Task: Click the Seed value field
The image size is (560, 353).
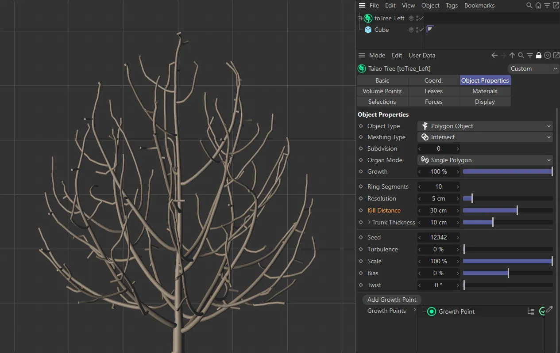Action: click(438, 237)
